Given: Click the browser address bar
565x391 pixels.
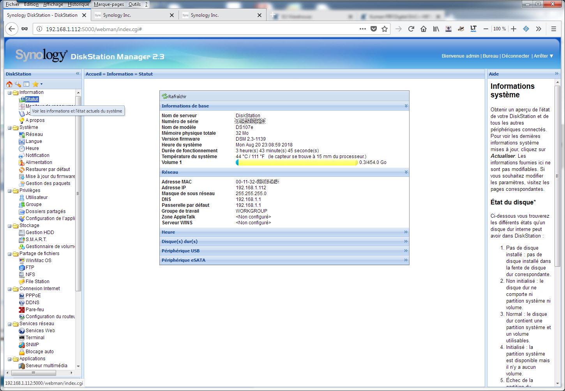Looking at the screenshot, I should coord(195,29).
